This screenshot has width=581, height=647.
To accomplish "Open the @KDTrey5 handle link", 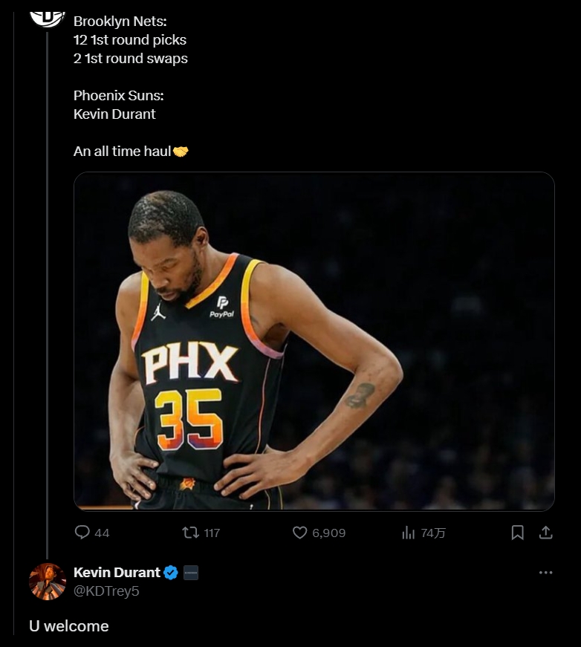I will [x=106, y=591].
